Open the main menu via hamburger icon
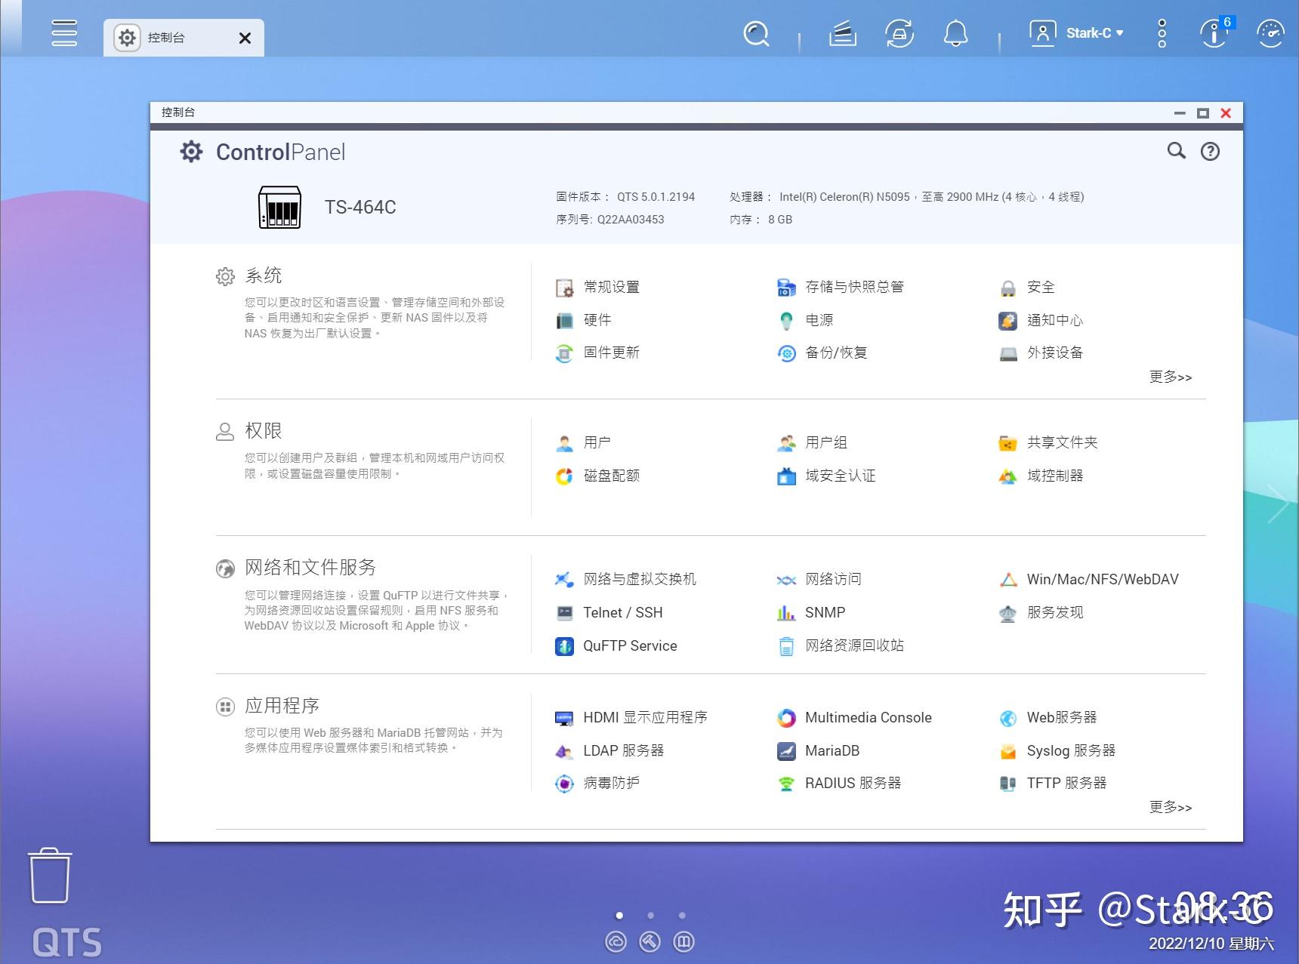 [64, 33]
